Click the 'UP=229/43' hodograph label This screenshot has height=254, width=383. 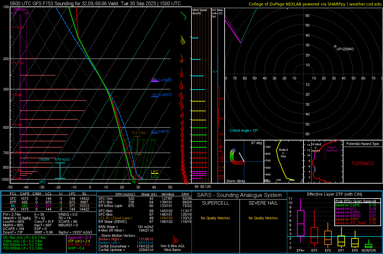click(345, 49)
